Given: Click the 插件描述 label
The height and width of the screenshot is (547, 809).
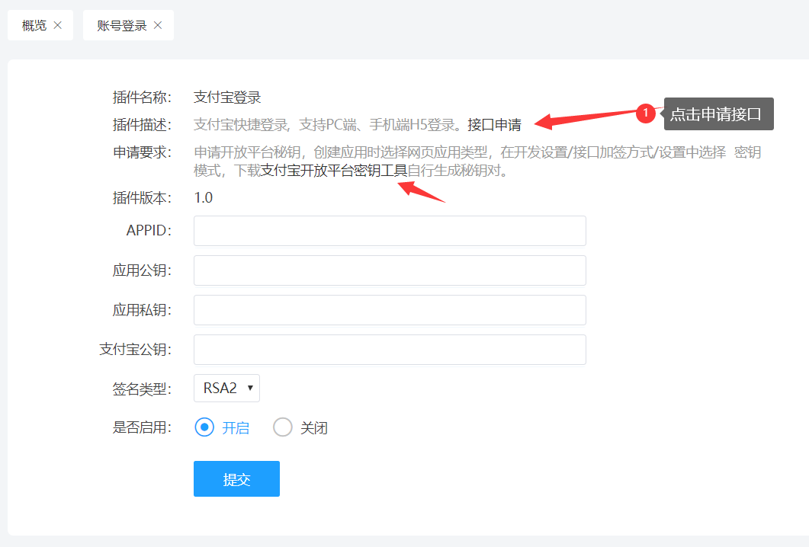Looking at the screenshot, I should (x=142, y=125).
